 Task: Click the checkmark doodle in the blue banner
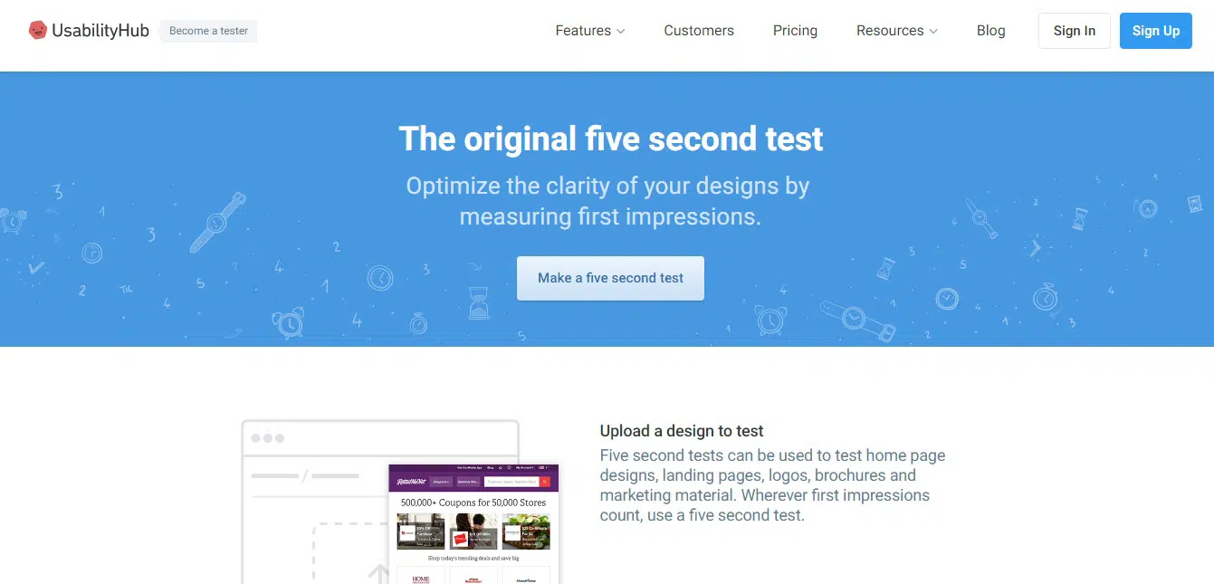pos(35,268)
